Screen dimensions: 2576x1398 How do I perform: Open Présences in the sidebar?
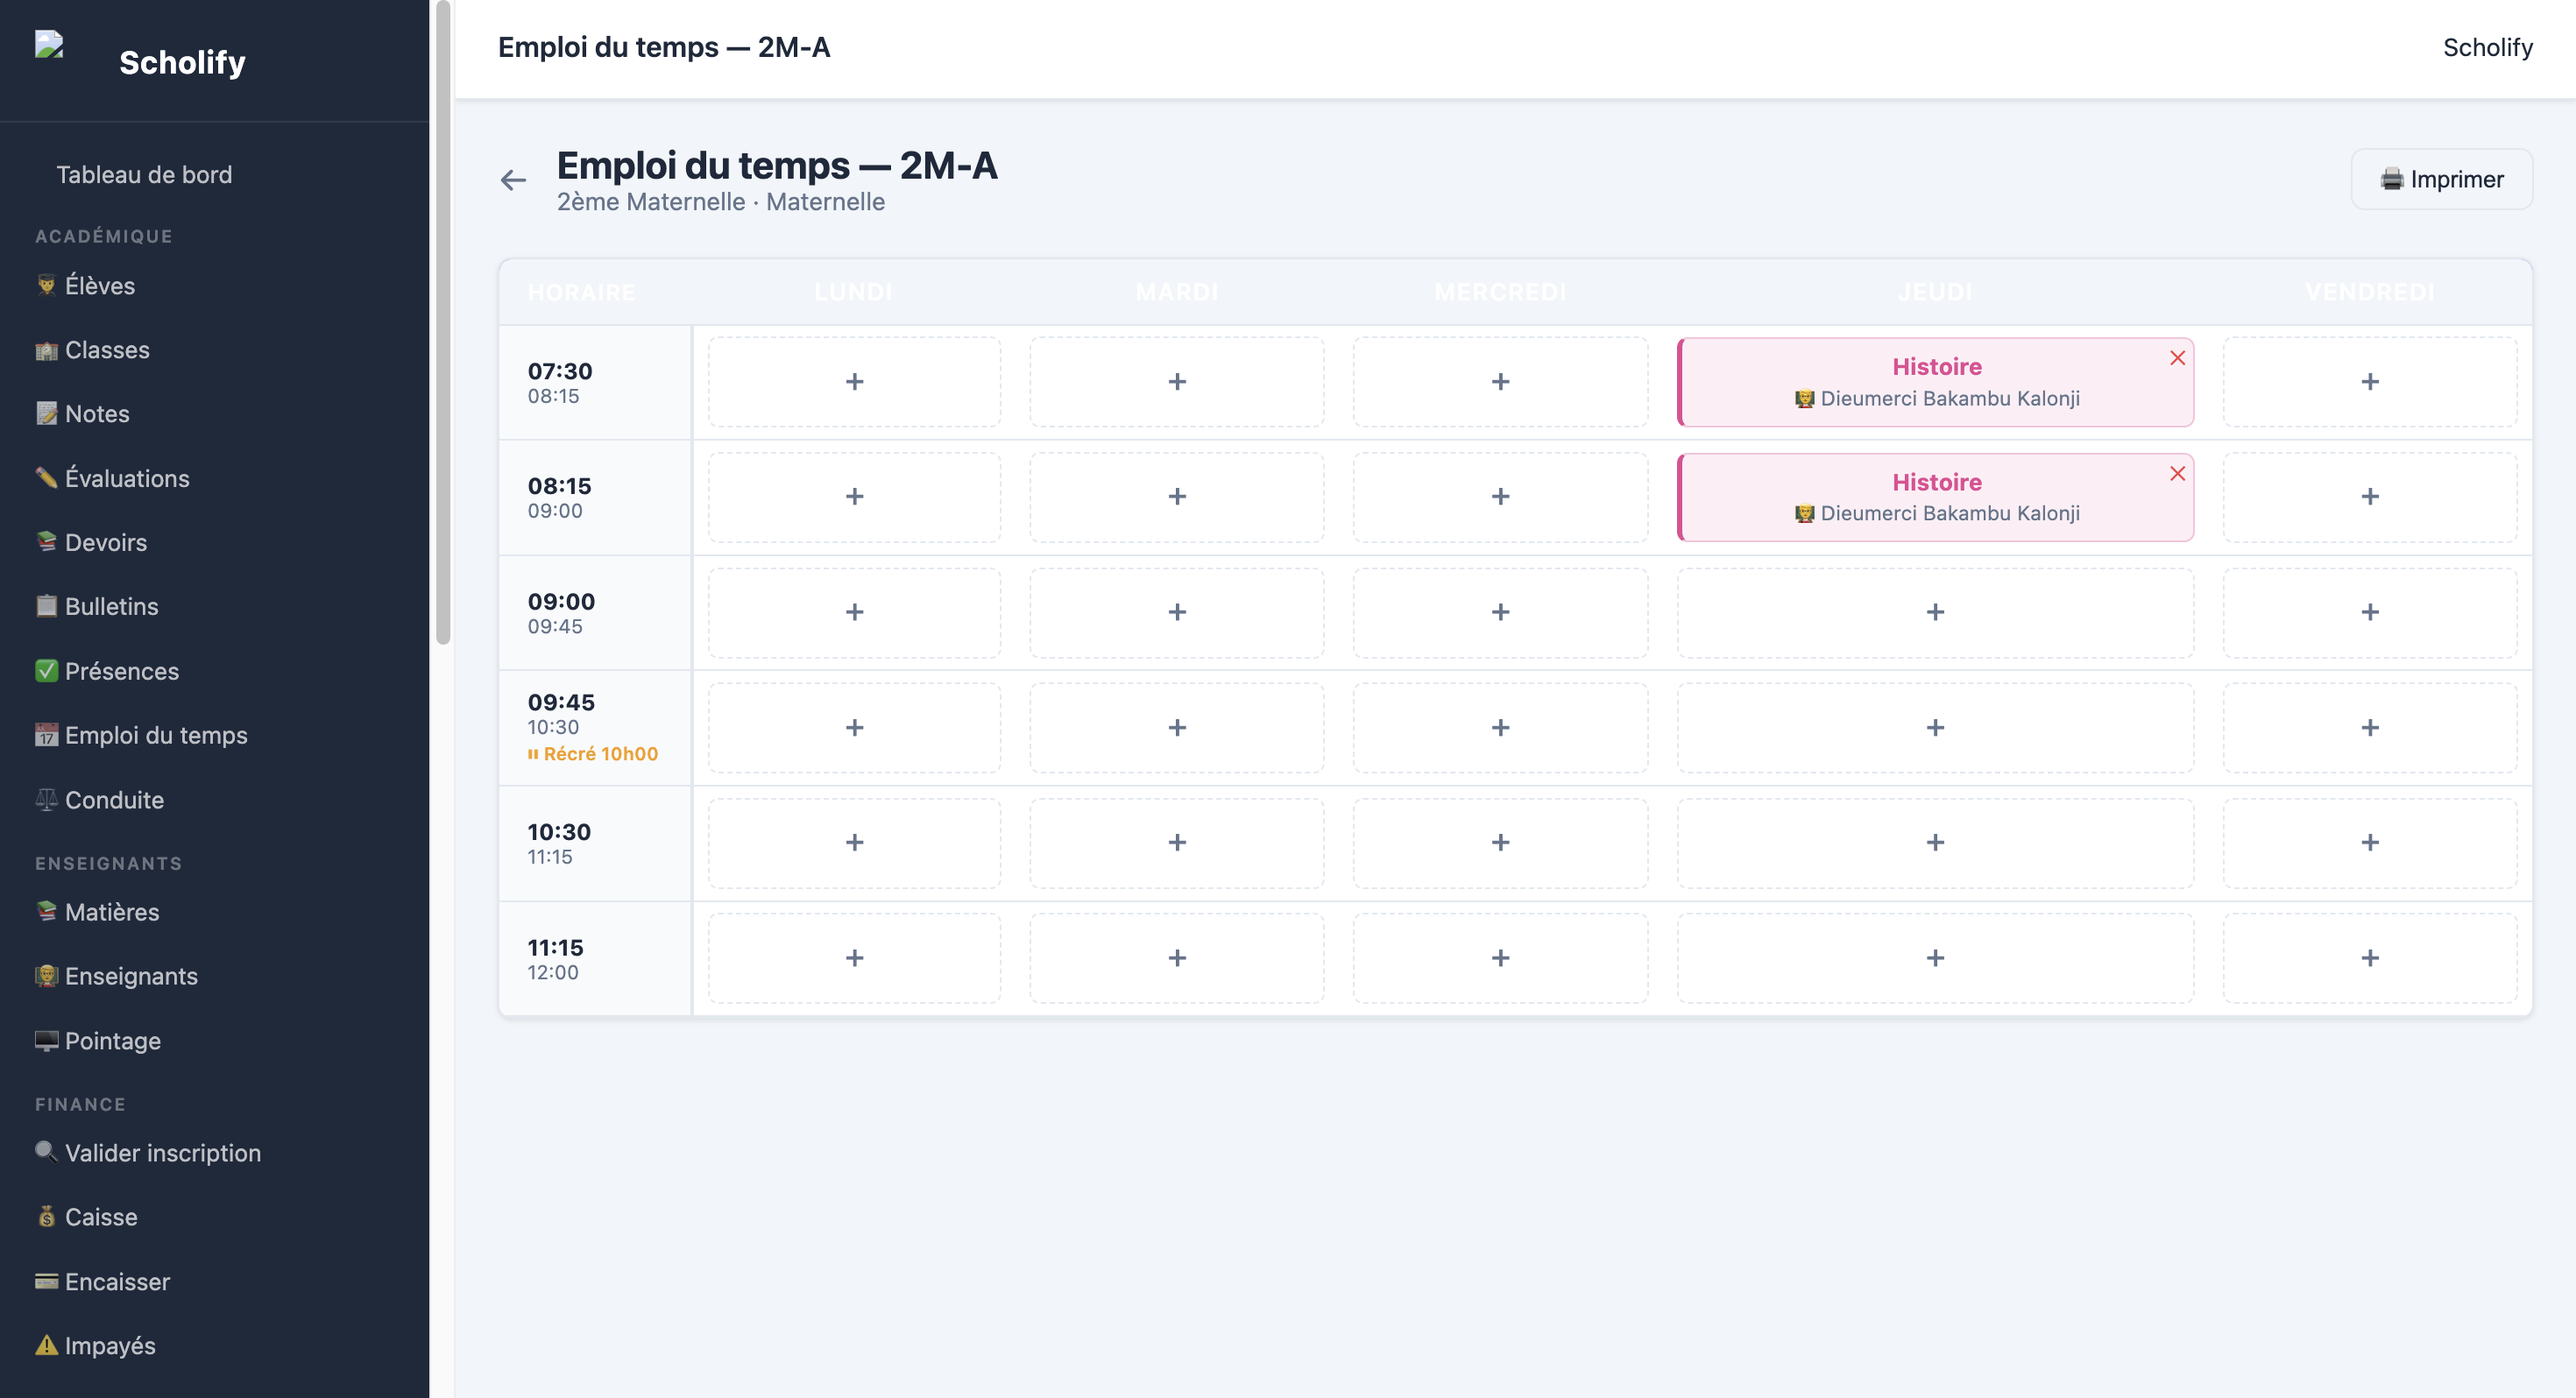tap(107, 671)
